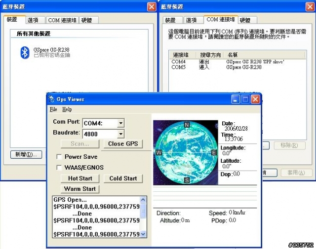The image size is (316, 249).
Task: Click the Close GPS button
Action: pos(123,143)
